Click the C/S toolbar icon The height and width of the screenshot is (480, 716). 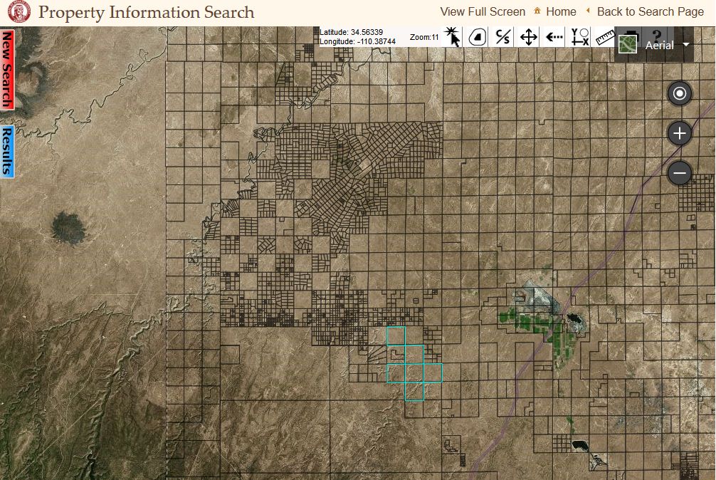click(502, 37)
